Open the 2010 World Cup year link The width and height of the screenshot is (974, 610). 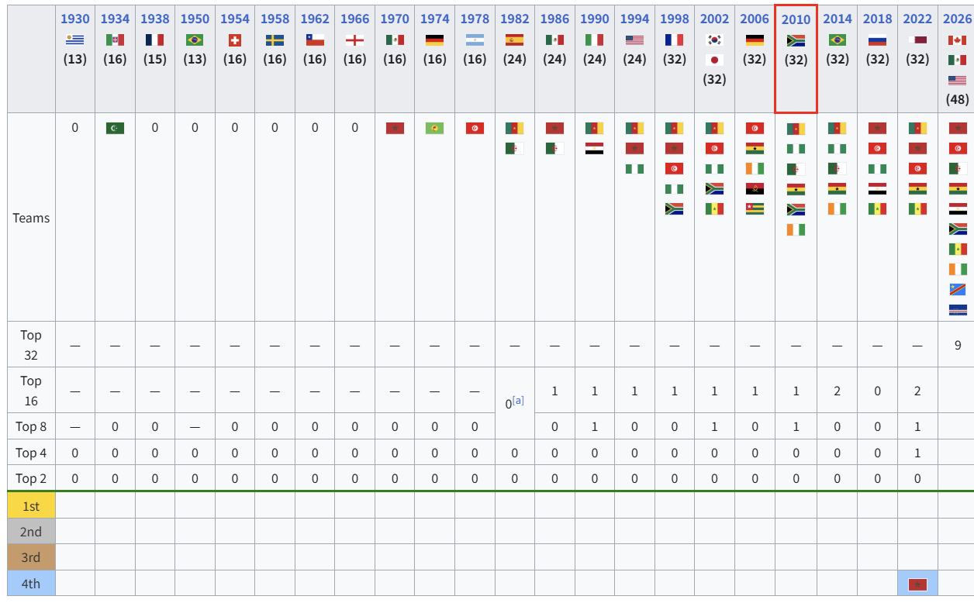pyautogui.click(x=796, y=19)
